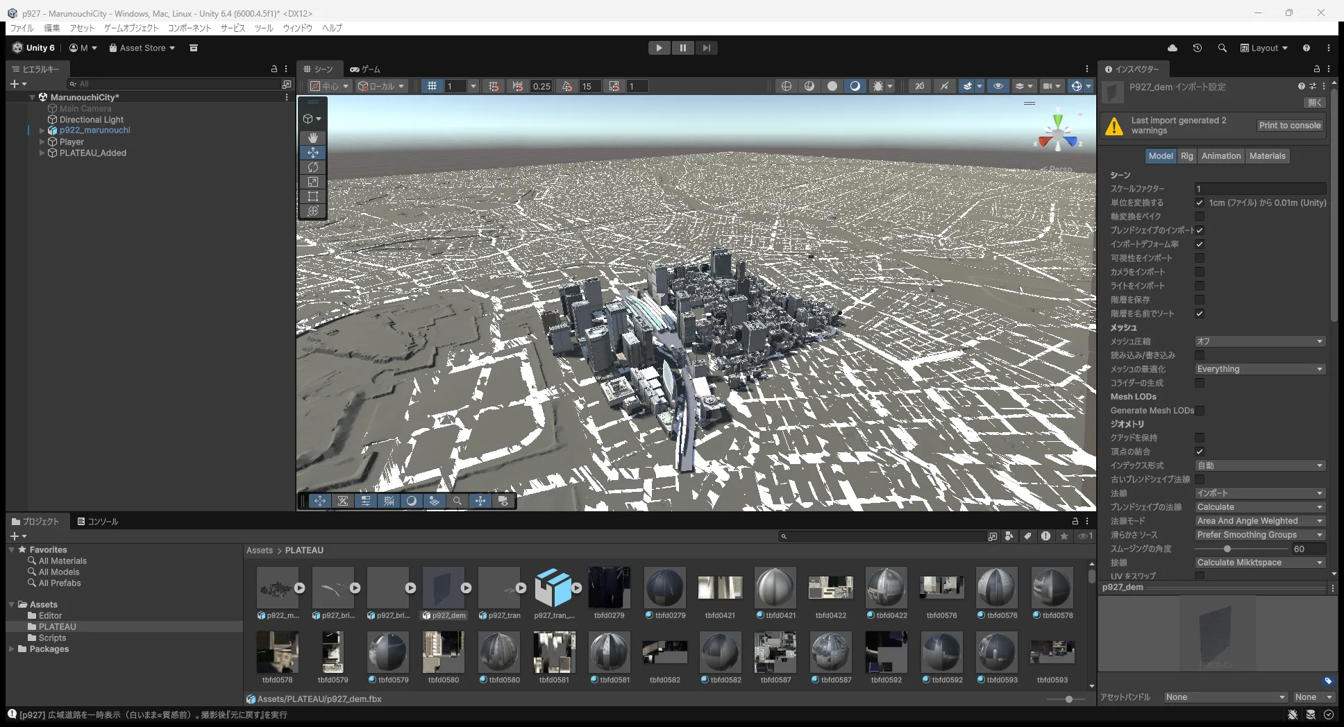This screenshot has width=1344, height=727.
Task: Toggle Generate Mesh LODs checkbox
Action: click(1200, 411)
